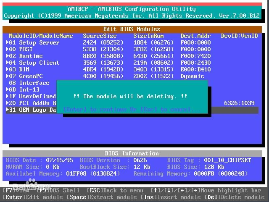This screenshot has width=269, height=202.
Task: Click source size 2424 (09252)
Action: [103, 42]
